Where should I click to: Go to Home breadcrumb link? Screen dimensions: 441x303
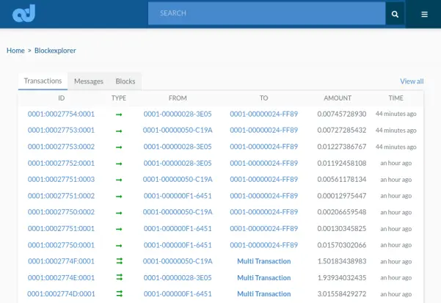[15, 51]
